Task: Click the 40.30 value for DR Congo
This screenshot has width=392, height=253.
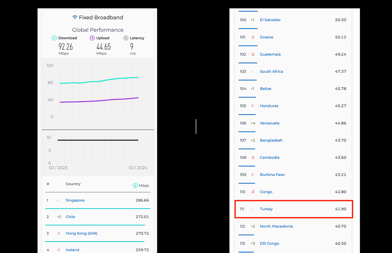Action: tap(341, 244)
